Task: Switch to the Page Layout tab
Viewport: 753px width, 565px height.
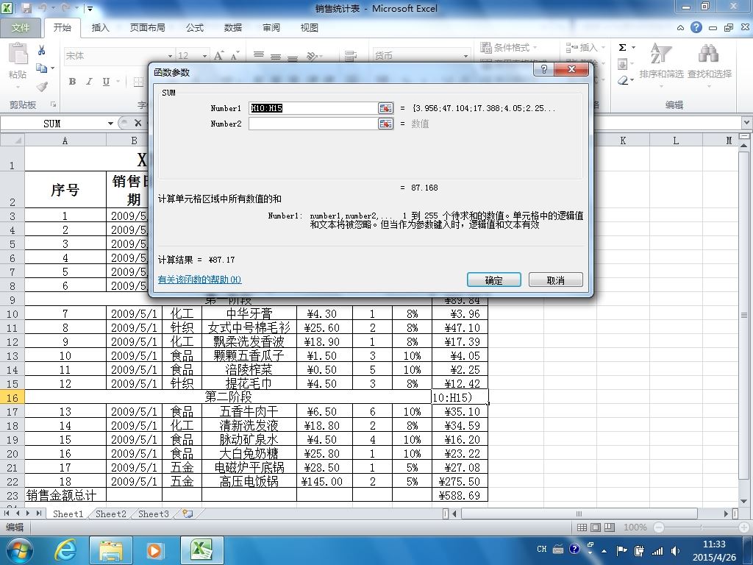Action: pos(147,28)
